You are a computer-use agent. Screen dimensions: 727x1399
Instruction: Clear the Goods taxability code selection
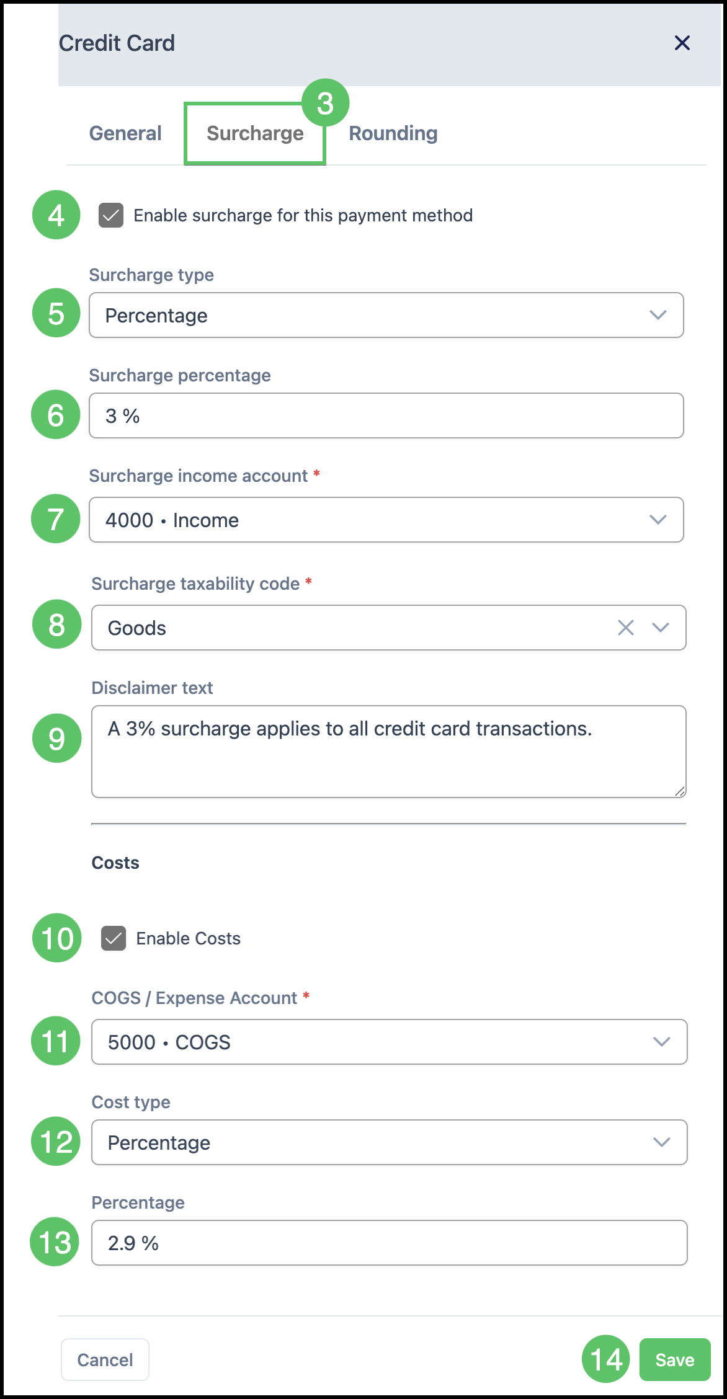click(625, 628)
